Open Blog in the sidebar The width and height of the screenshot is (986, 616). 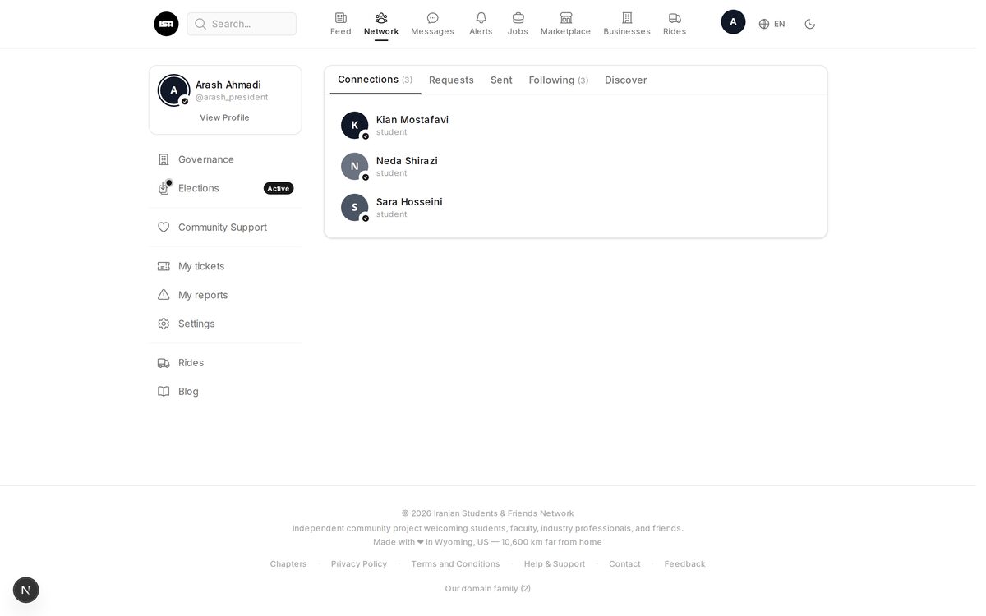click(x=225, y=392)
